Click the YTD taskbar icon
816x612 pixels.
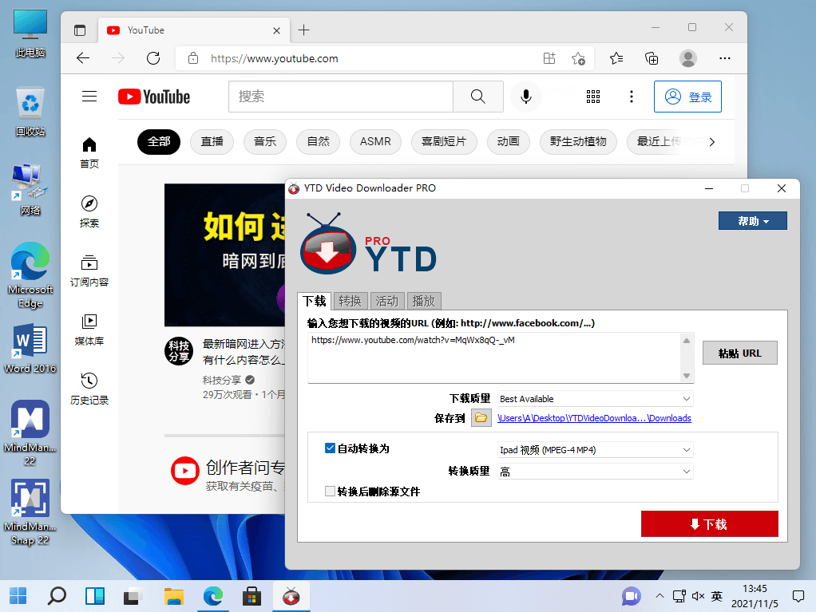[x=291, y=596]
